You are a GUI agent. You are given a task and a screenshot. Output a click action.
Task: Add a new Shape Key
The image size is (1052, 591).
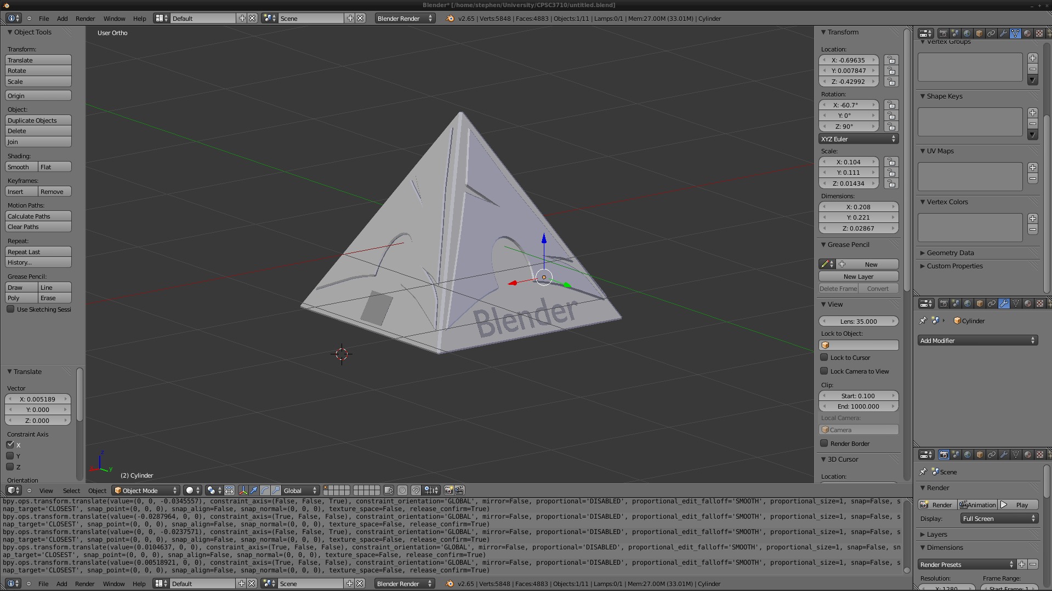click(1033, 113)
